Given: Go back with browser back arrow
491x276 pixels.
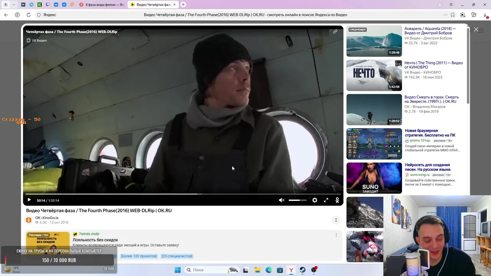Looking at the screenshot, I should pos(6,15).
